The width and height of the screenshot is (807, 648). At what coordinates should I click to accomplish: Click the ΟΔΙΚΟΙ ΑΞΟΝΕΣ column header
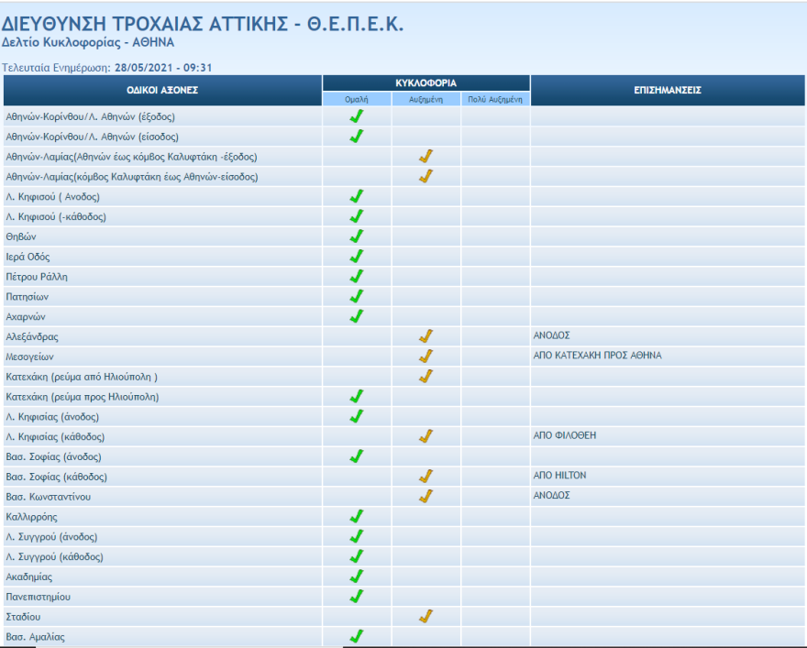pyautogui.click(x=162, y=90)
